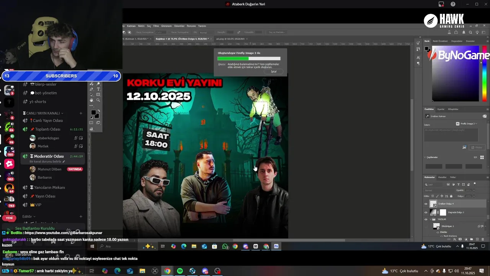Filter layers by pixel layer icon
Screen dimensions: 490x276
[448, 184]
